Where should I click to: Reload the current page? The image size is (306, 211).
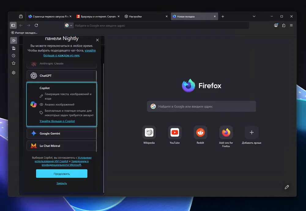pos(36,25)
